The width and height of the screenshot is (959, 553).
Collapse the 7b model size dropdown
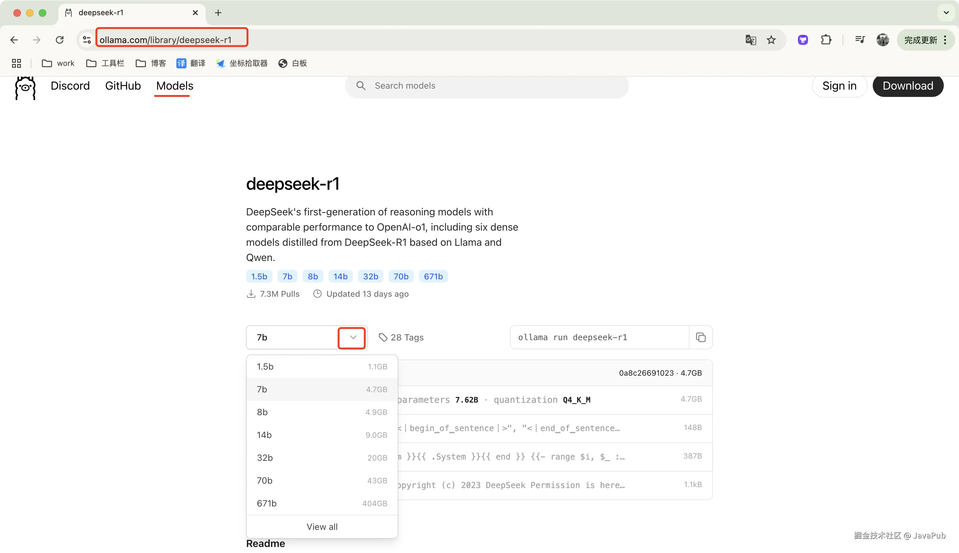tap(353, 337)
